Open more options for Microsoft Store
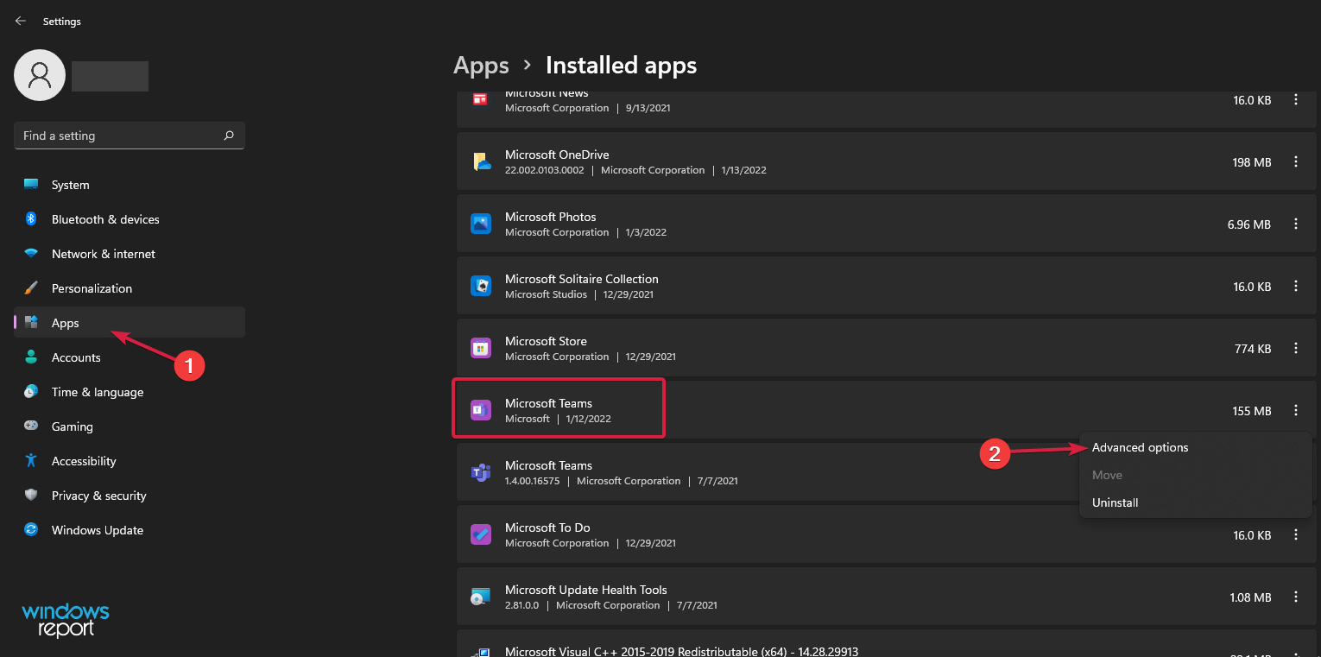This screenshot has width=1321, height=657. (x=1296, y=349)
